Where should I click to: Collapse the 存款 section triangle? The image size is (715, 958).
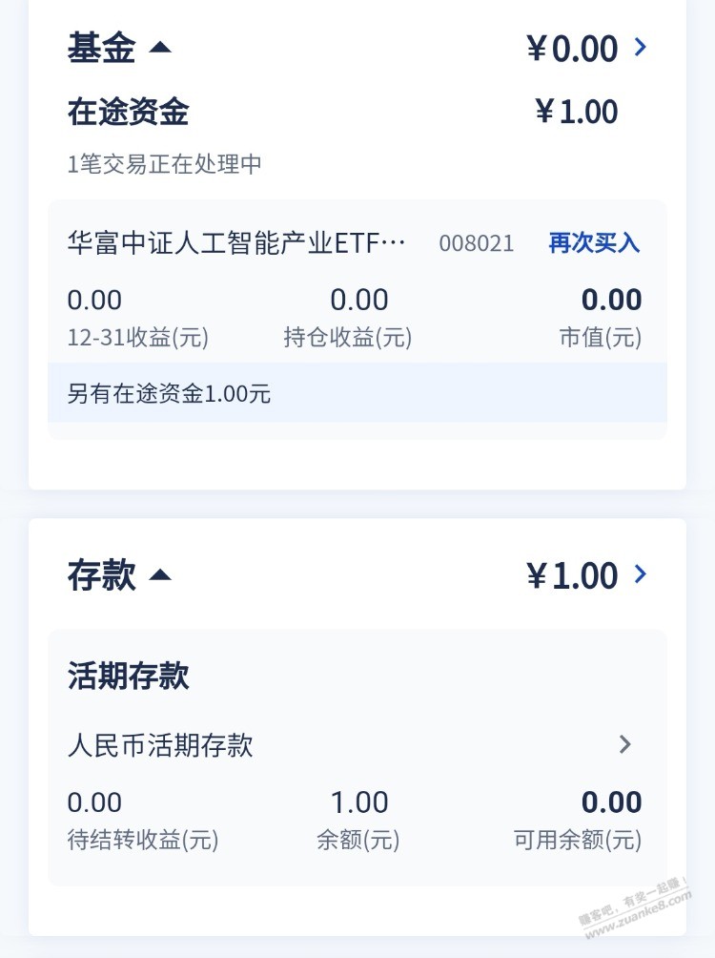(160, 574)
